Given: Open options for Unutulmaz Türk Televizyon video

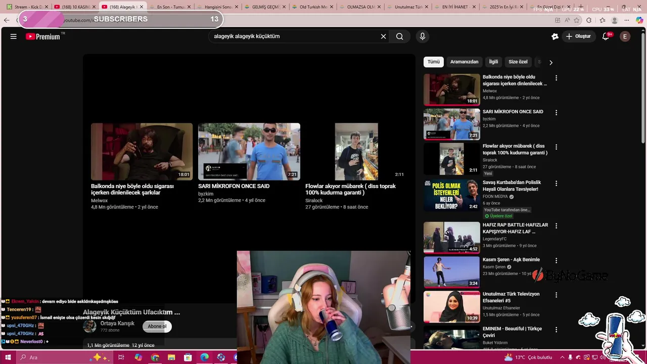Looking at the screenshot, I should tap(556, 295).
